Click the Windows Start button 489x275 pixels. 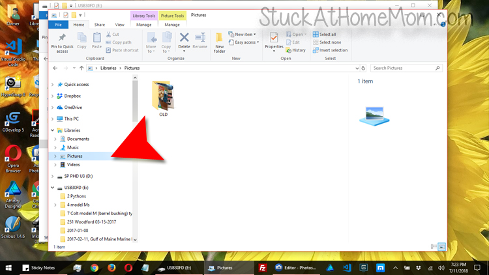click(x=8, y=268)
